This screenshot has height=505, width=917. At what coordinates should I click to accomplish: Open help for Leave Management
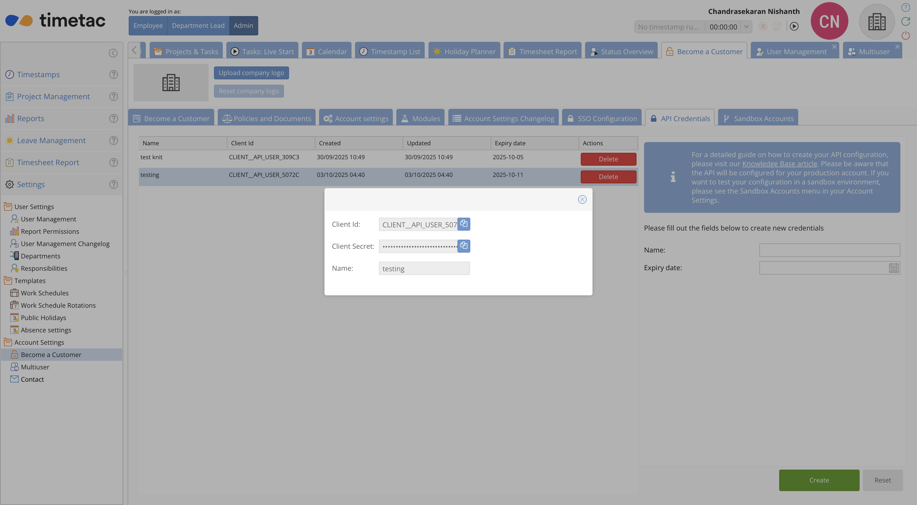(113, 140)
